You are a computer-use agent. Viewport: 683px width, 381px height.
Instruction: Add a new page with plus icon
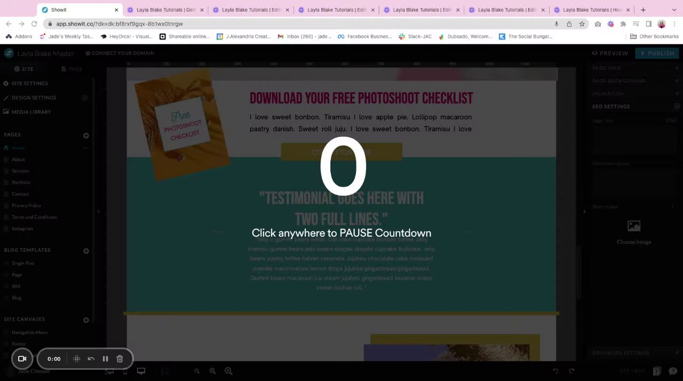[86, 136]
